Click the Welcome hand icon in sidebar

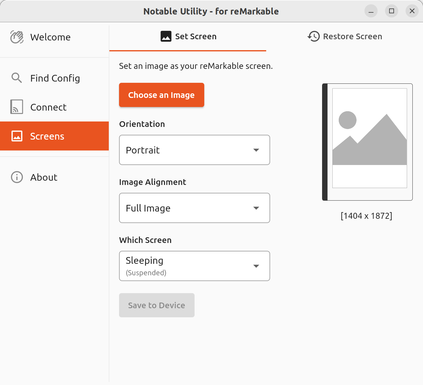[x=17, y=37]
